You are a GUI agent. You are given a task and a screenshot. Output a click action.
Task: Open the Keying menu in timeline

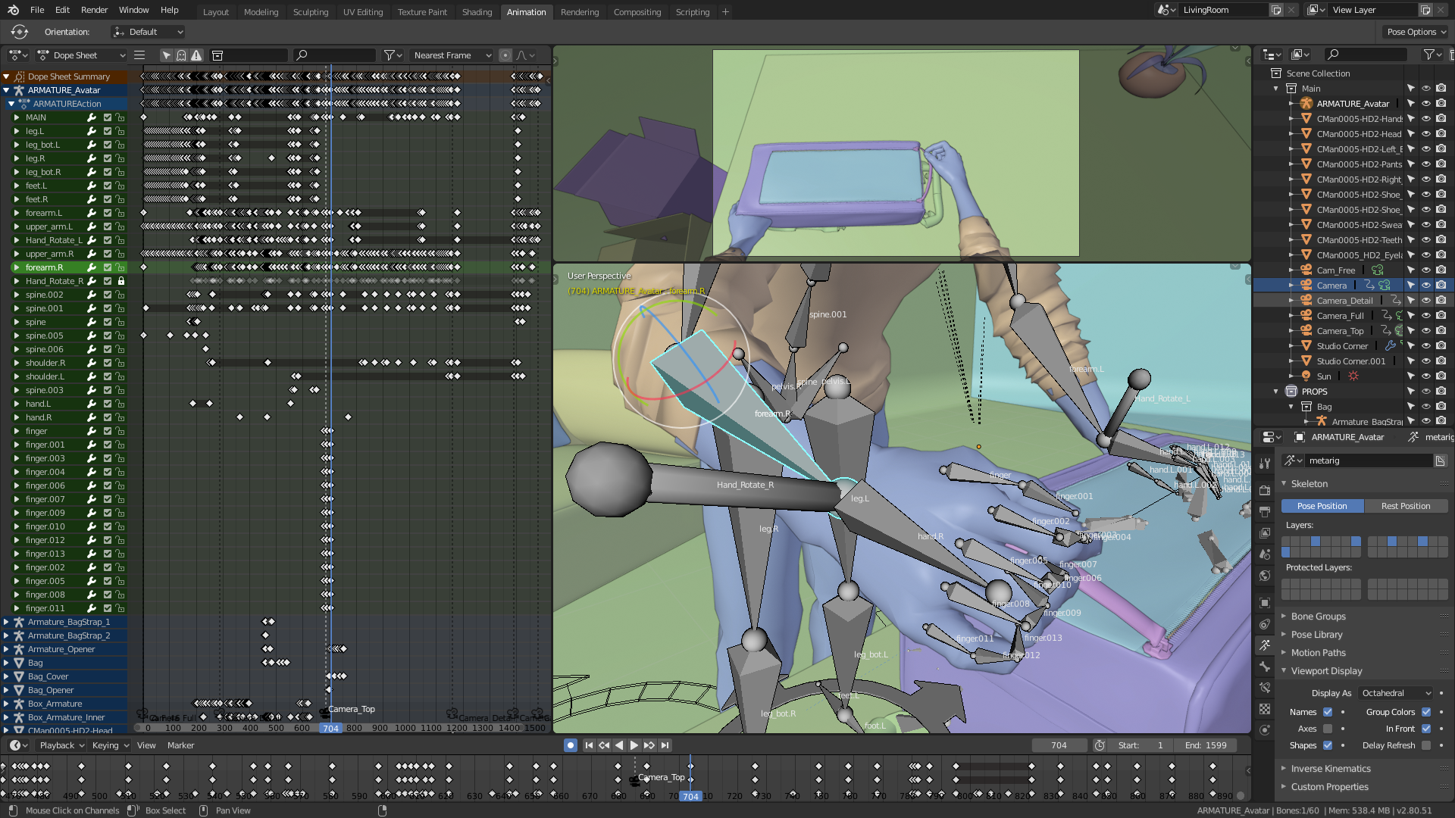click(x=110, y=745)
